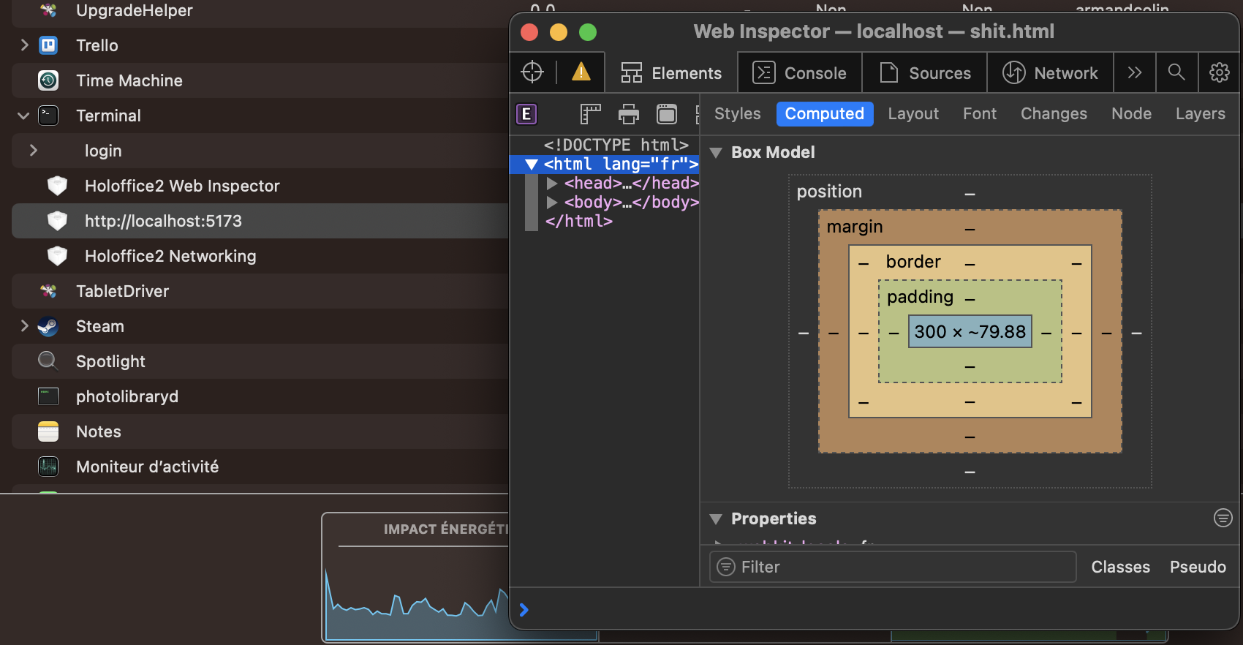Screen dimensions: 1243x645
Task: Expand the login subprocess row
Action: [33, 151]
